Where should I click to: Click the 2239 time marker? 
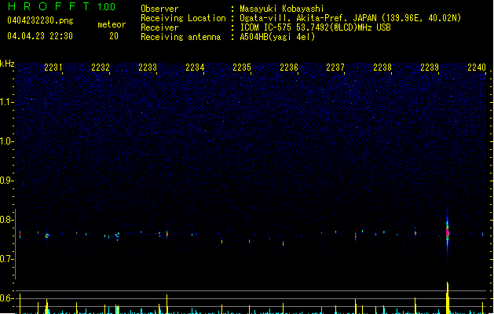[x=430, y=68]
